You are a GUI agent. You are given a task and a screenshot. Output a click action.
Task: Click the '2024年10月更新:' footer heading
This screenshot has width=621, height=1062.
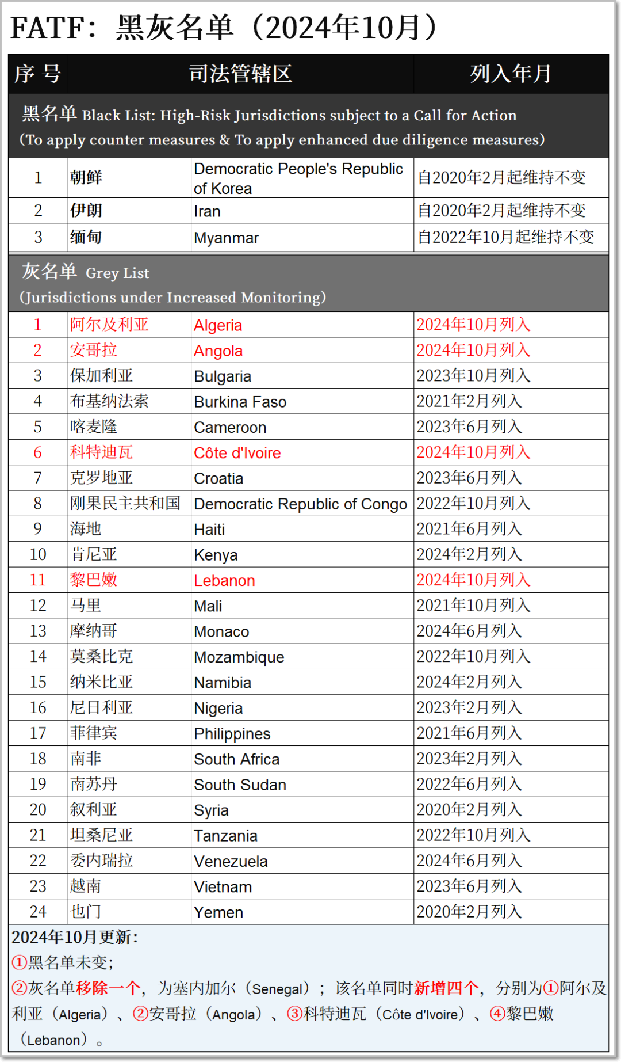point(75,937)
